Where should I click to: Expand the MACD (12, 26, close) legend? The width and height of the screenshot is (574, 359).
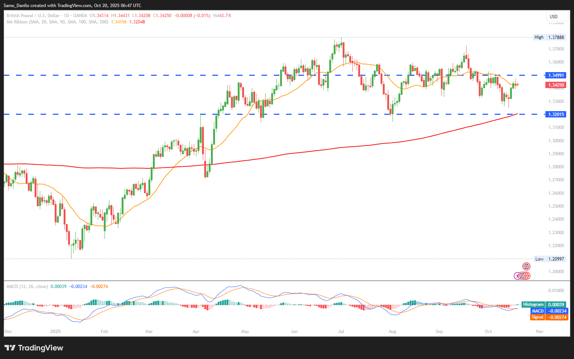click(x=27, y=287)
